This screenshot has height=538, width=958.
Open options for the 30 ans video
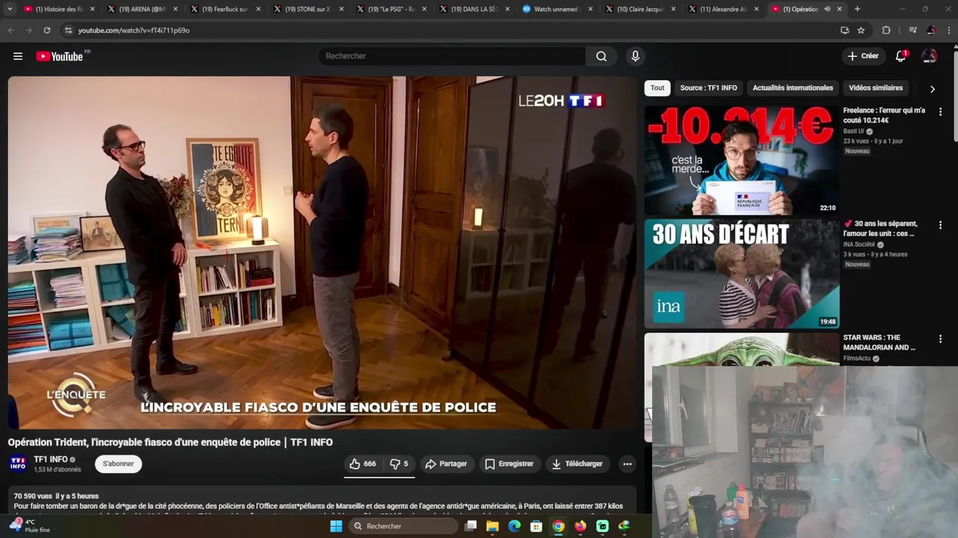pos(940,225)
